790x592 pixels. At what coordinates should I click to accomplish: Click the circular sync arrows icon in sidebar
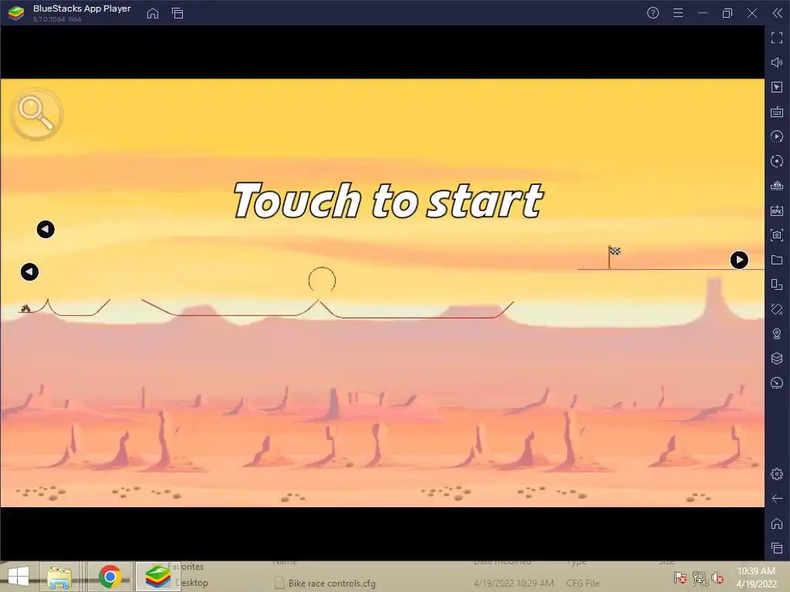click(777, 161)
